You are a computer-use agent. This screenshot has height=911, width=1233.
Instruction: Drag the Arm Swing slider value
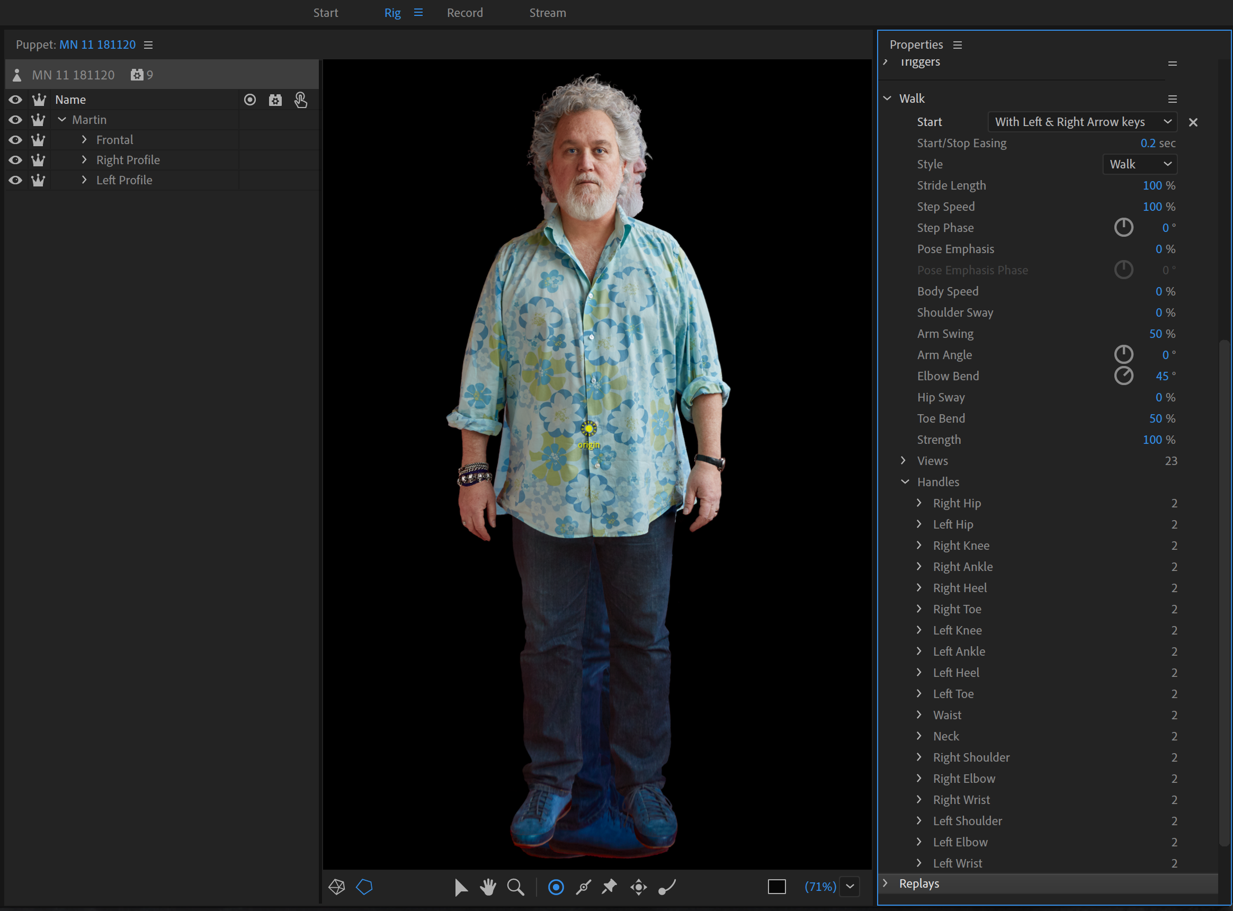coord(1152,334)
